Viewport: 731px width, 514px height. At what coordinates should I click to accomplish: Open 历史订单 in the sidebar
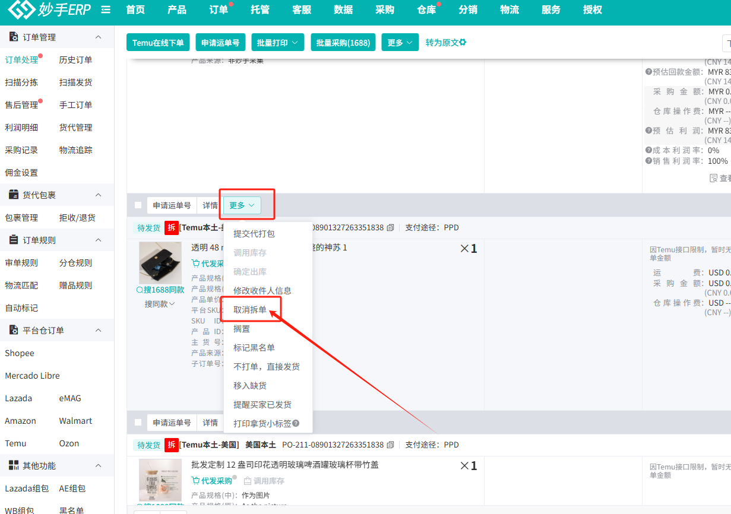point(75,60)
